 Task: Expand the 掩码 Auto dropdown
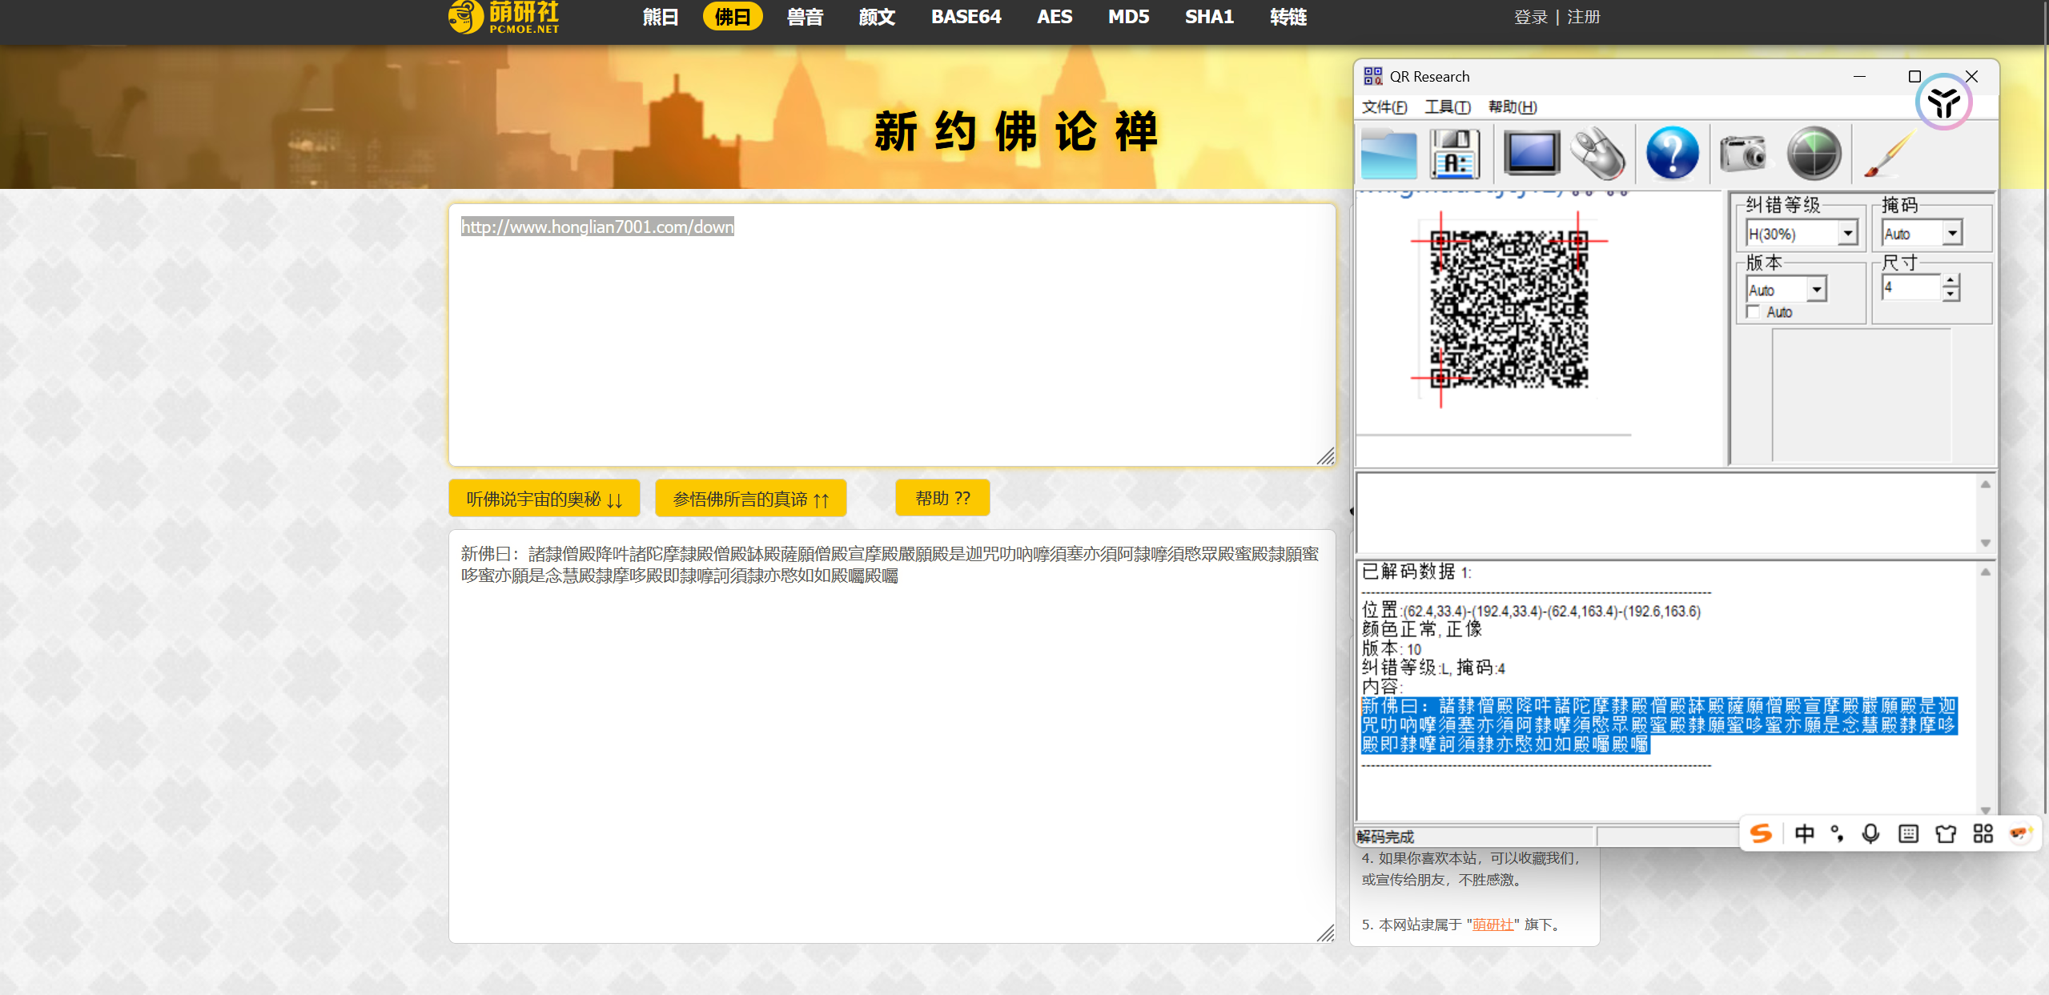click(1953, 233)
